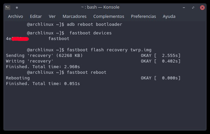Image resolution: width=210 pixels, height=134 pixels.
Task: Click the 'twrp.img' filename in terminal
Action: 141,50
